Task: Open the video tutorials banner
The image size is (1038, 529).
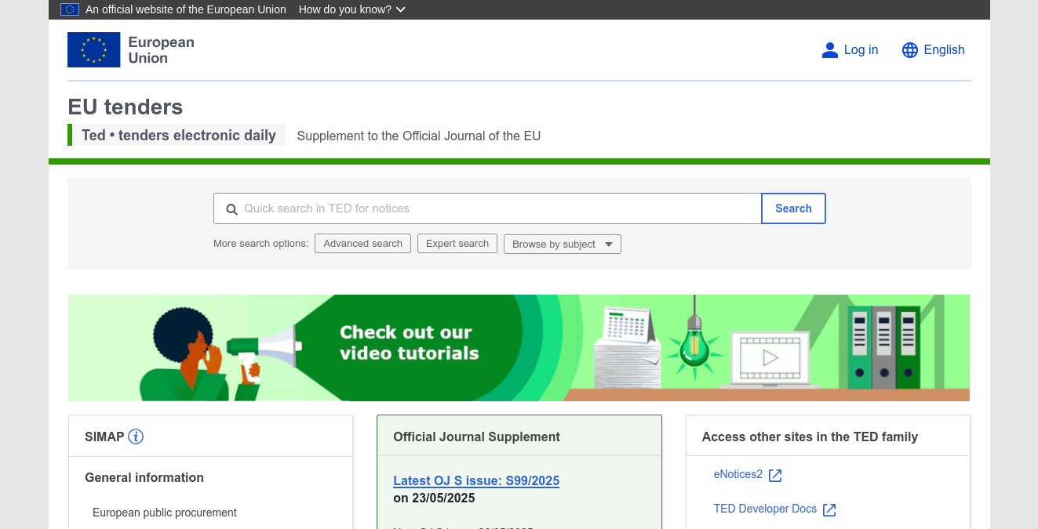Action: [x=519, y=348]
